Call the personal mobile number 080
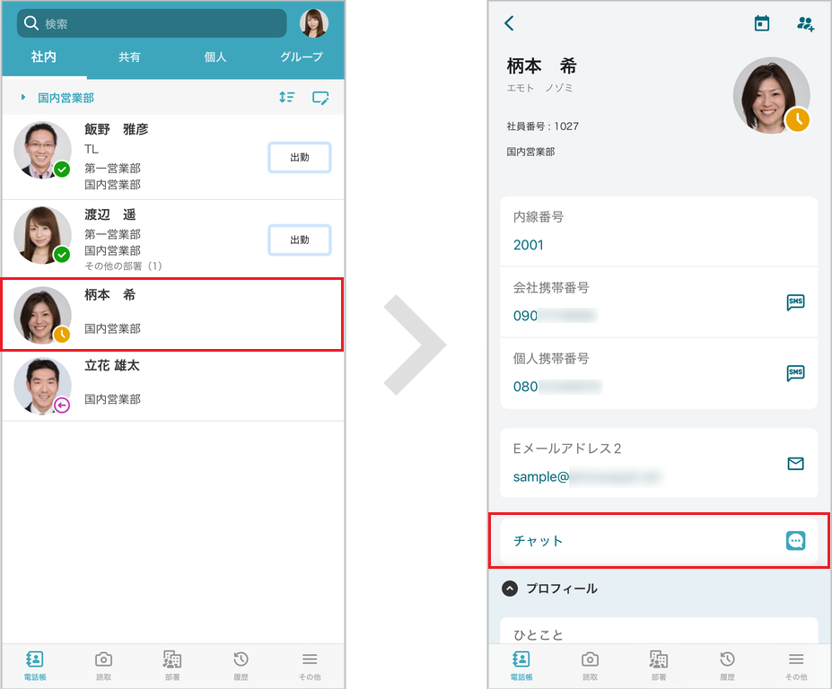This screenshot has width=832, height=689. pos(557,387)
